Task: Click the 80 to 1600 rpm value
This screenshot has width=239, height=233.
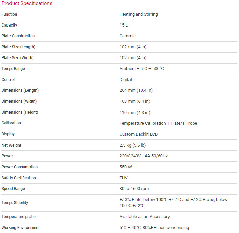Action: pos(134,189)
